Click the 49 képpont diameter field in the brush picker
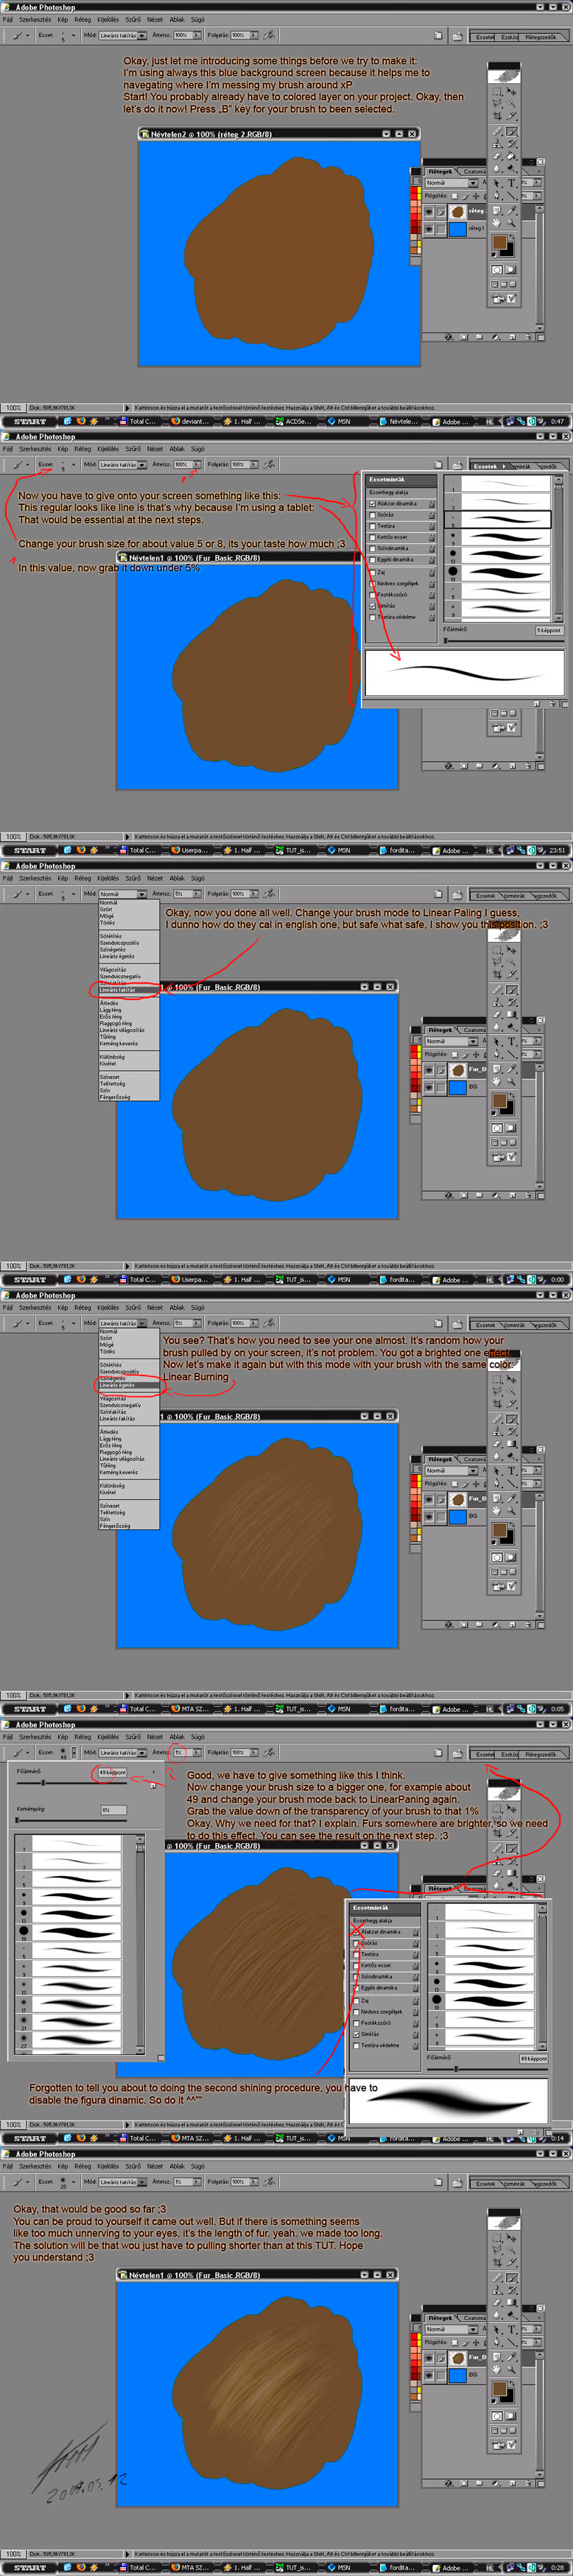Screen dimensions: 573x2576 (113, 1773)
